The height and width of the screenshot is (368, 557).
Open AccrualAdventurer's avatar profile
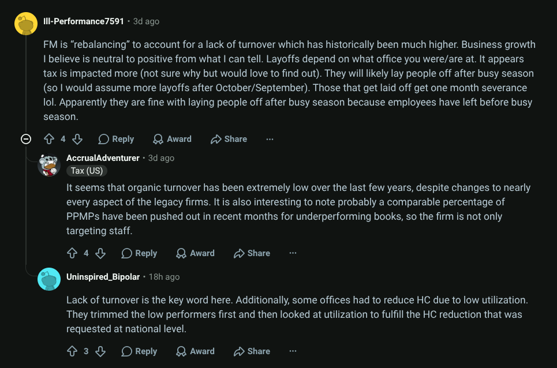pos(49,165)
